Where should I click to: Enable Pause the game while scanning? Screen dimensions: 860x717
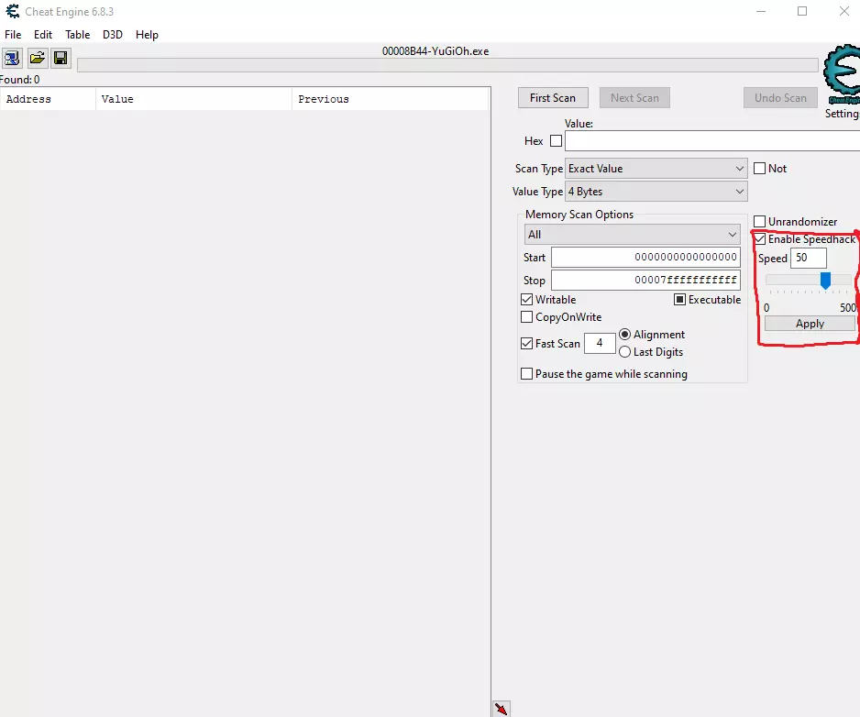[526, 373]
